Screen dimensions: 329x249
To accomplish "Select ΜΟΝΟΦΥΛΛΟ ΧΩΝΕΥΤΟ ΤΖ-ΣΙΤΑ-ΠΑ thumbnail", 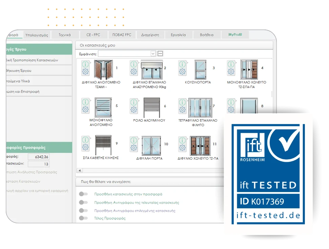I will (x=249, y=70).
